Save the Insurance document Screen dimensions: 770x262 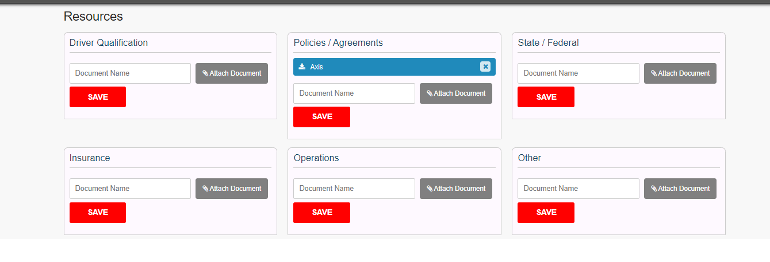click(98, 213)
